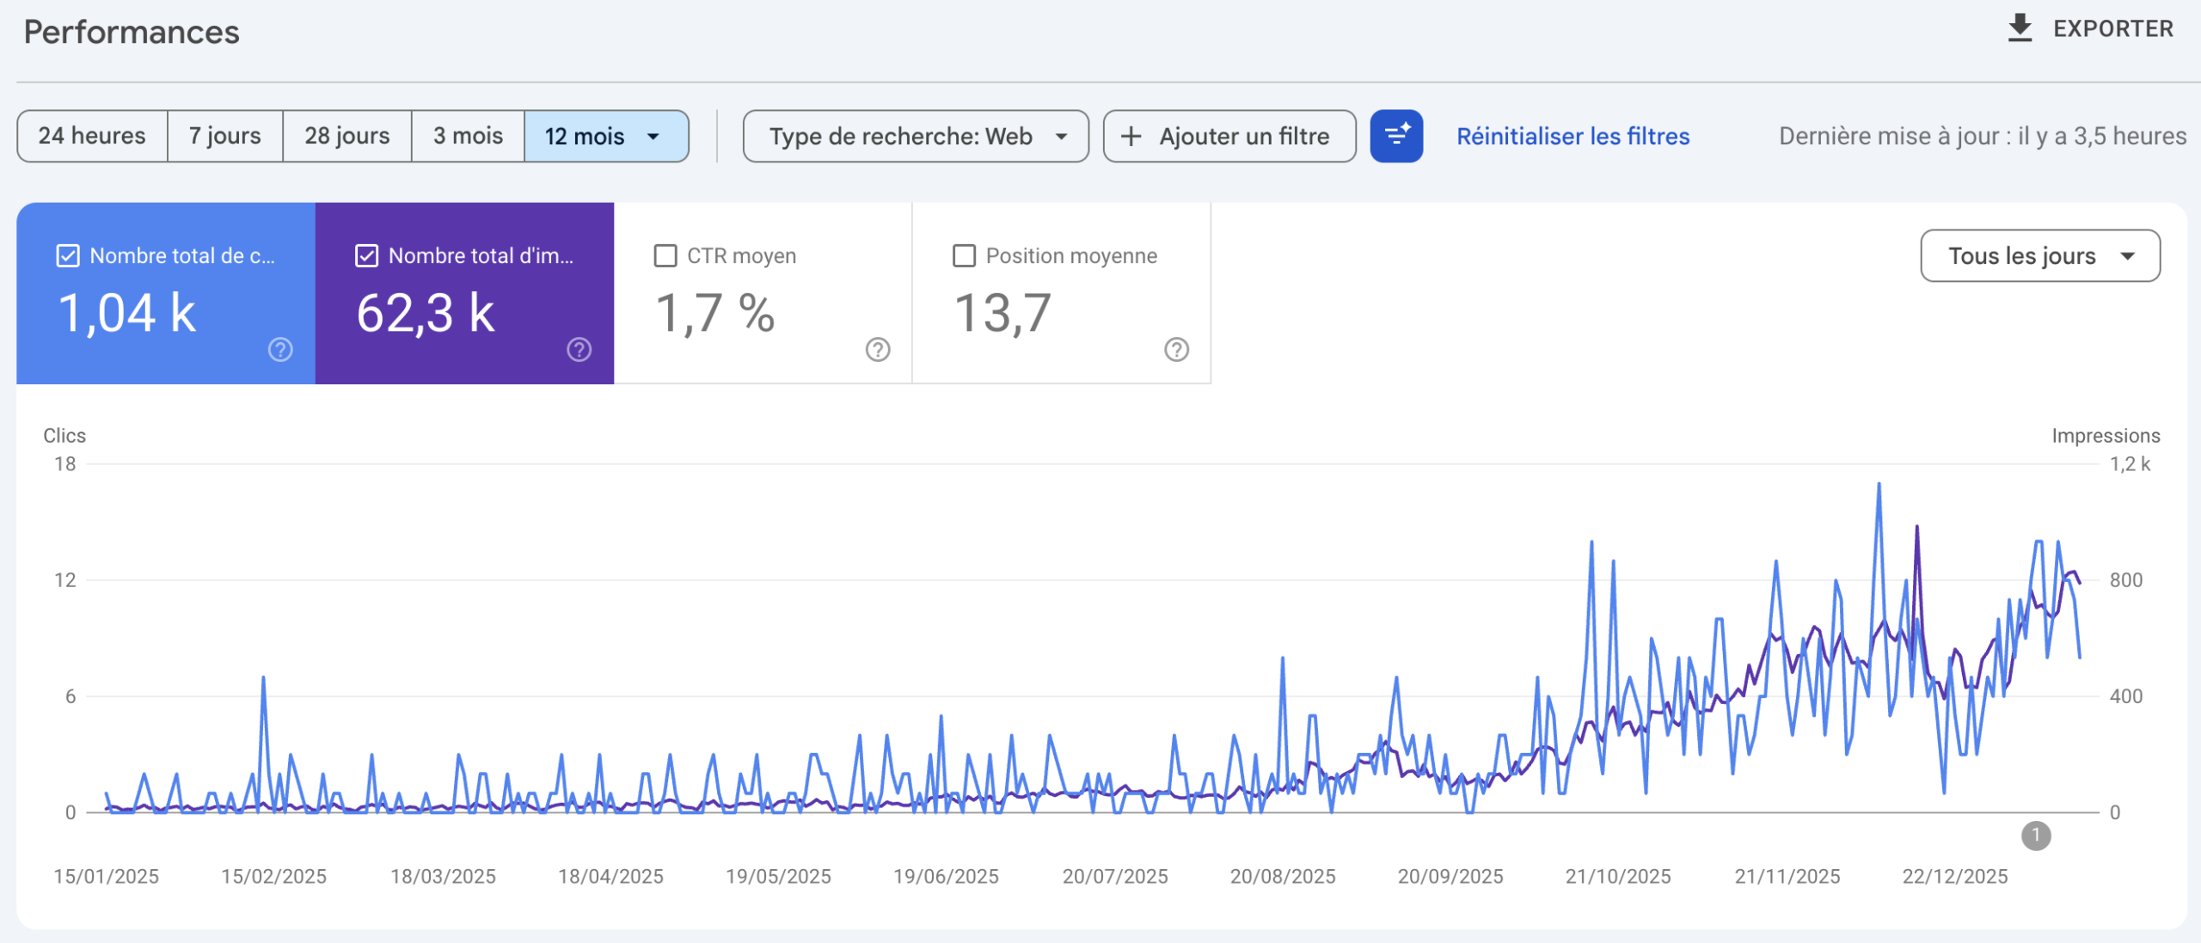Select the 28 jours time range
Viewport: 2201px width, 943px height.
point(347,136)
